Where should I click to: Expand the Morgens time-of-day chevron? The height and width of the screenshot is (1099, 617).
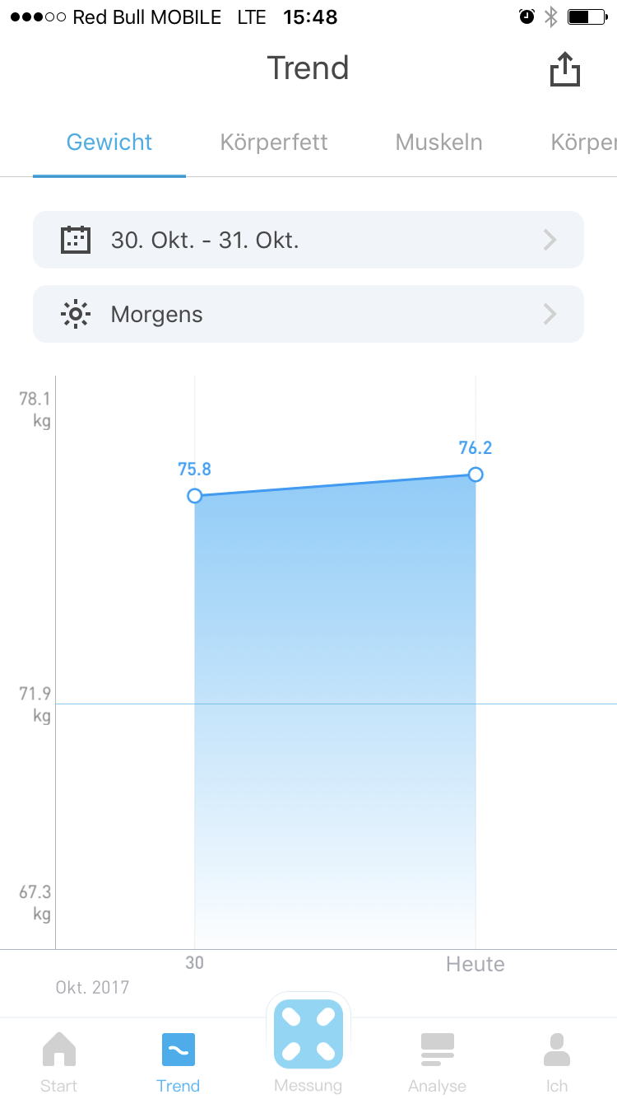(x=550, y=314)
